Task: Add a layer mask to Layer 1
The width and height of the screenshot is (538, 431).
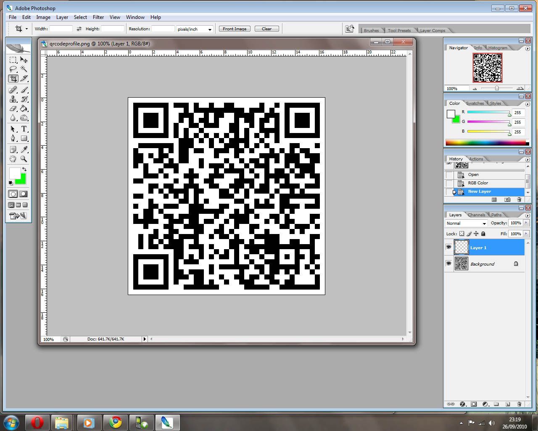Action: (x=474, y=404)
